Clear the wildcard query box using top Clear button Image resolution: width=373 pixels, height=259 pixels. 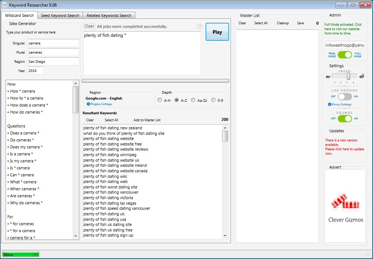(x=89, y=26)
